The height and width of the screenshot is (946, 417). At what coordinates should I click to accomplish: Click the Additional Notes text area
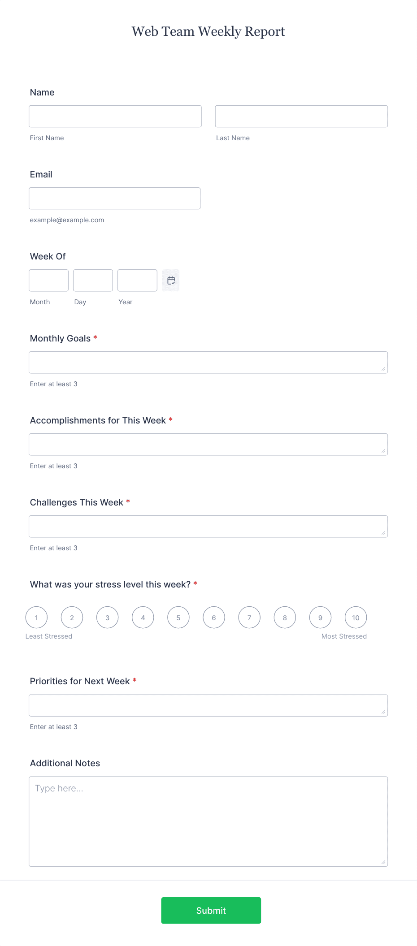pyautogui.click(x=208, y=821)
